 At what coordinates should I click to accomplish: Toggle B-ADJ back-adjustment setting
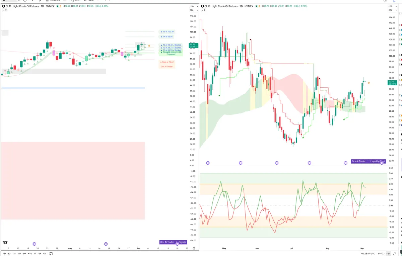381,254
